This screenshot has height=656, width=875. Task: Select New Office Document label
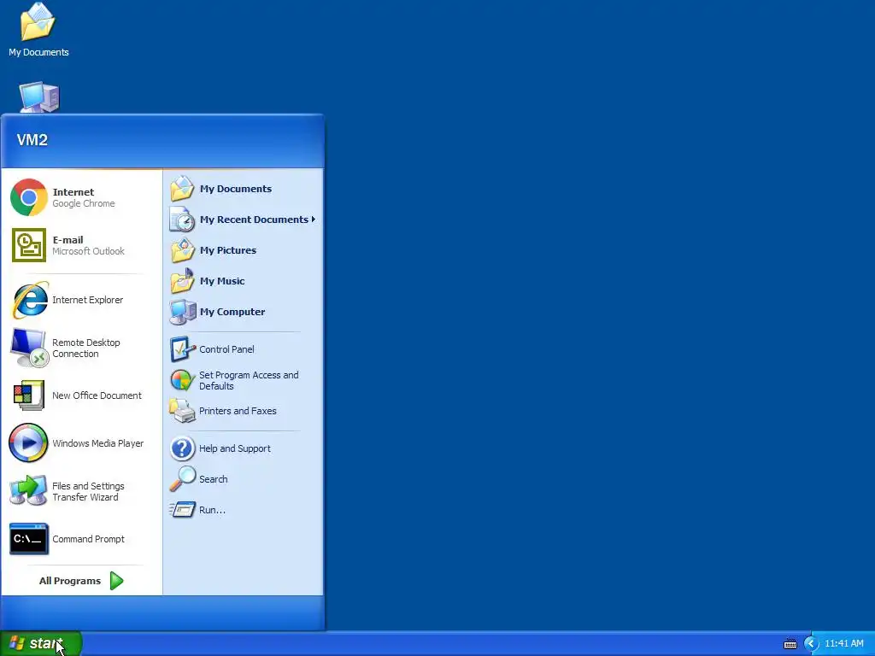(x=97, y=395)
